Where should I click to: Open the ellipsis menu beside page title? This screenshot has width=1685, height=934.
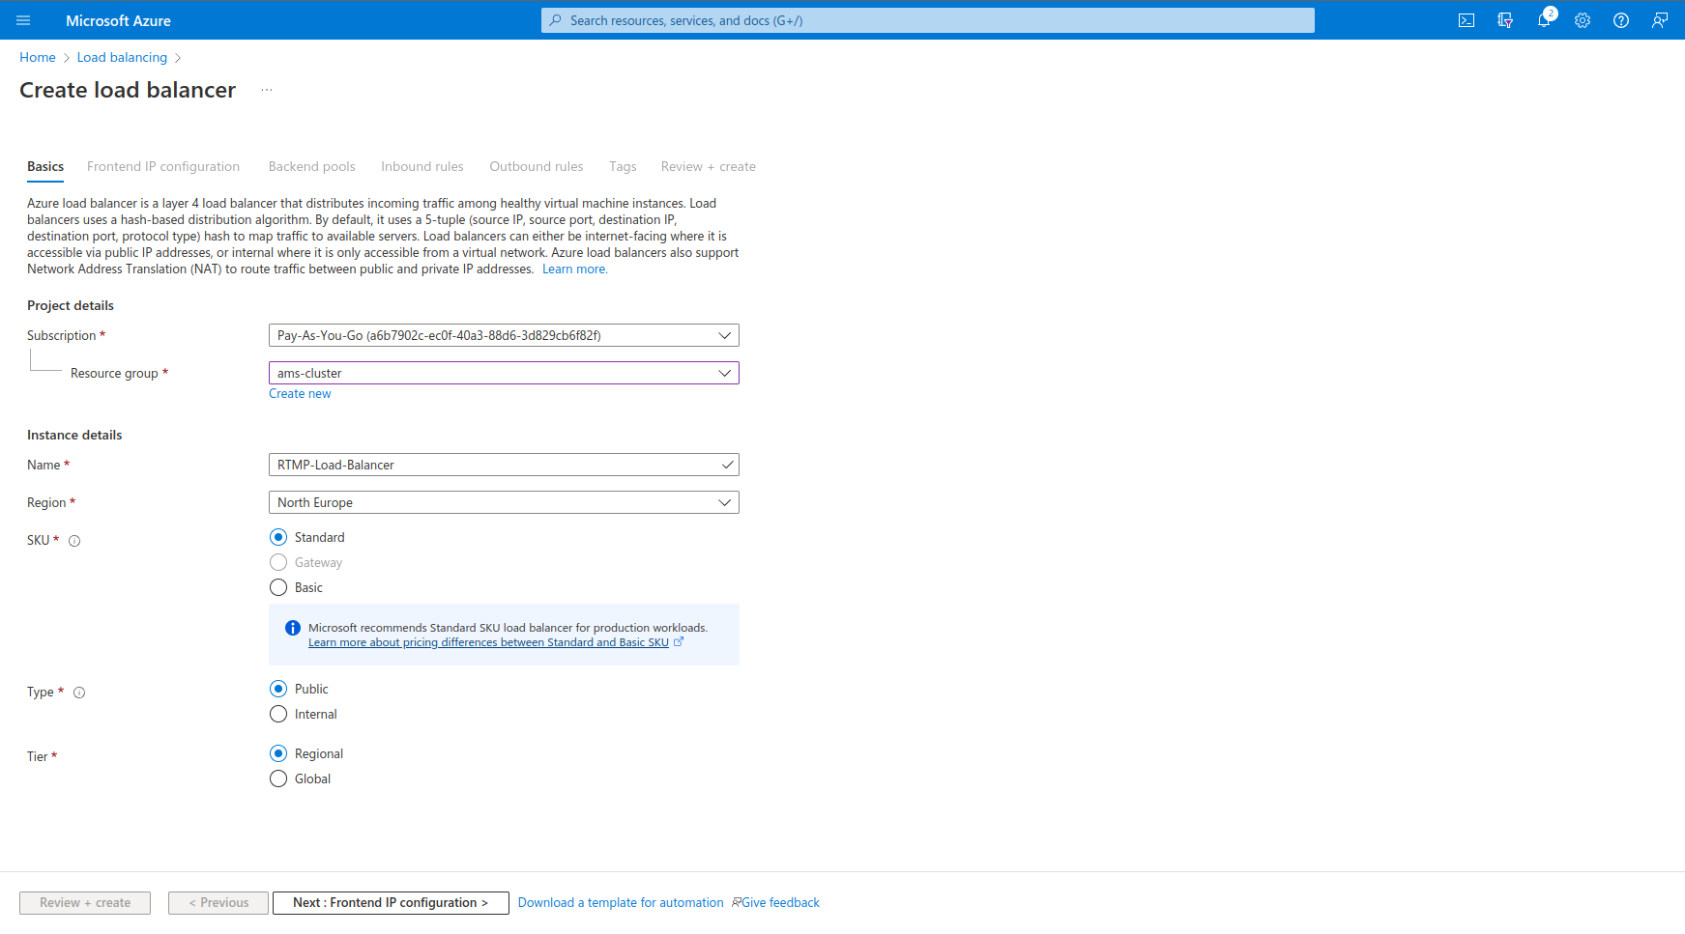pyautogui.click(x=267, y=90)
